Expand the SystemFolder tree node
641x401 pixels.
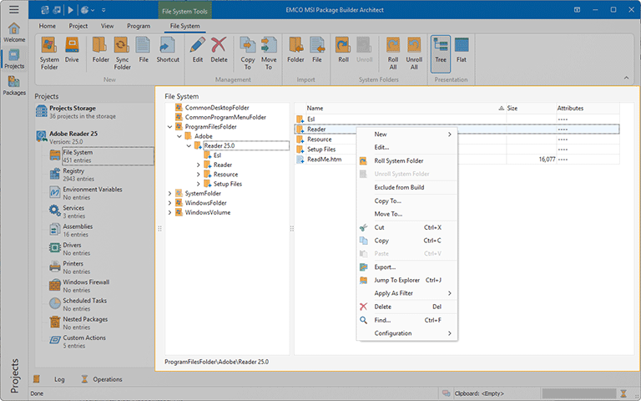click(170, 194)
